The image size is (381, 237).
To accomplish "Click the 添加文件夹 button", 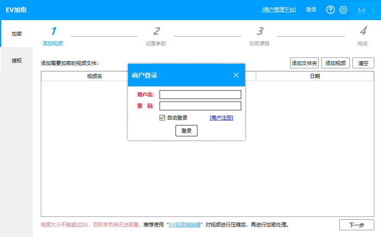I will [x=304, y=63].
